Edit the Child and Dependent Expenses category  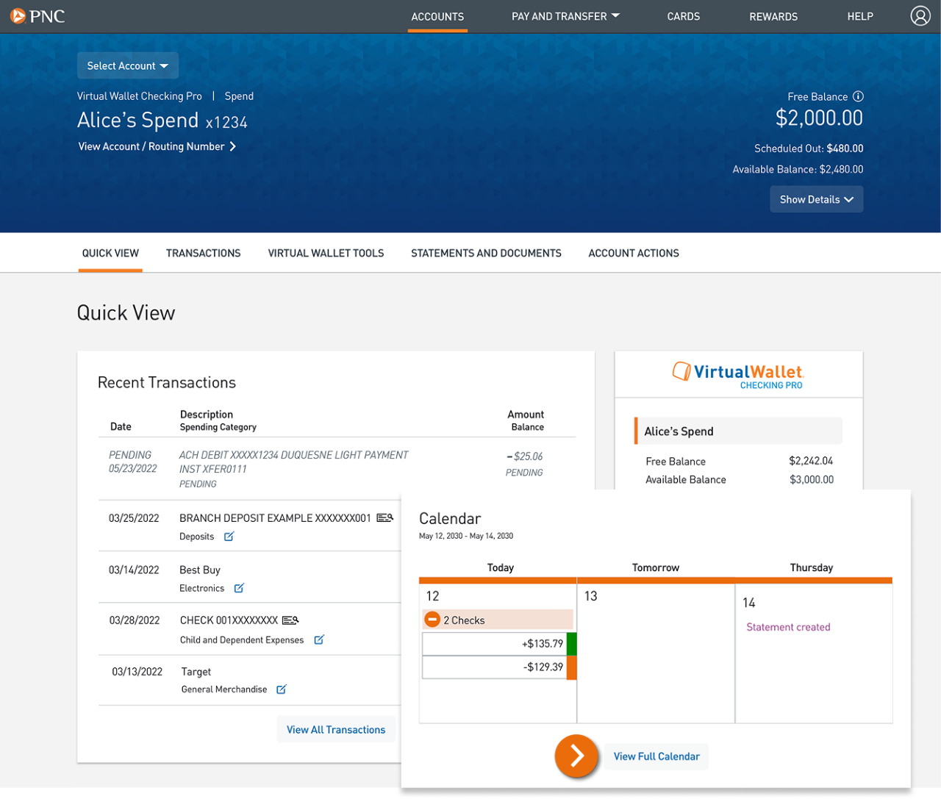(318, 639)
